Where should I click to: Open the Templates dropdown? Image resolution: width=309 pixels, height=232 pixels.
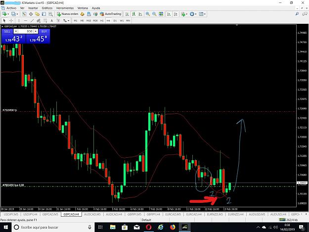pyautogui.click(x=202, y=14)
